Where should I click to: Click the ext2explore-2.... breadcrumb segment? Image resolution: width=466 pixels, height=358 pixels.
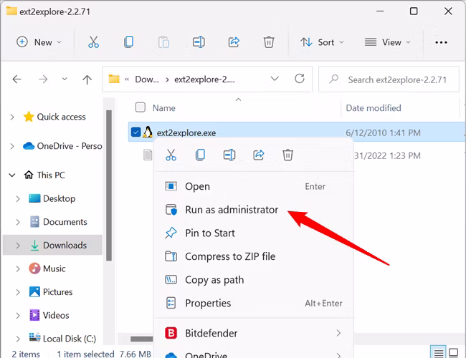tap(204, 79)
